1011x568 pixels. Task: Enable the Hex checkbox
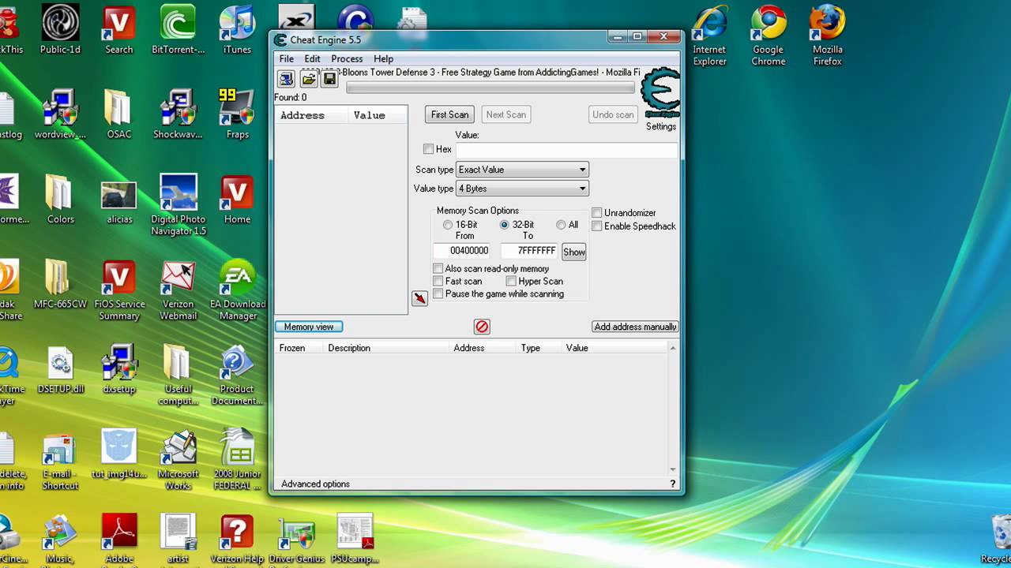(x=428, y=149)
